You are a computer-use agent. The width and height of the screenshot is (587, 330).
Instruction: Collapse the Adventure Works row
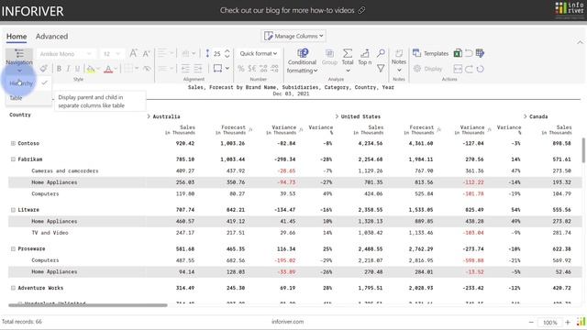point(13,288)
